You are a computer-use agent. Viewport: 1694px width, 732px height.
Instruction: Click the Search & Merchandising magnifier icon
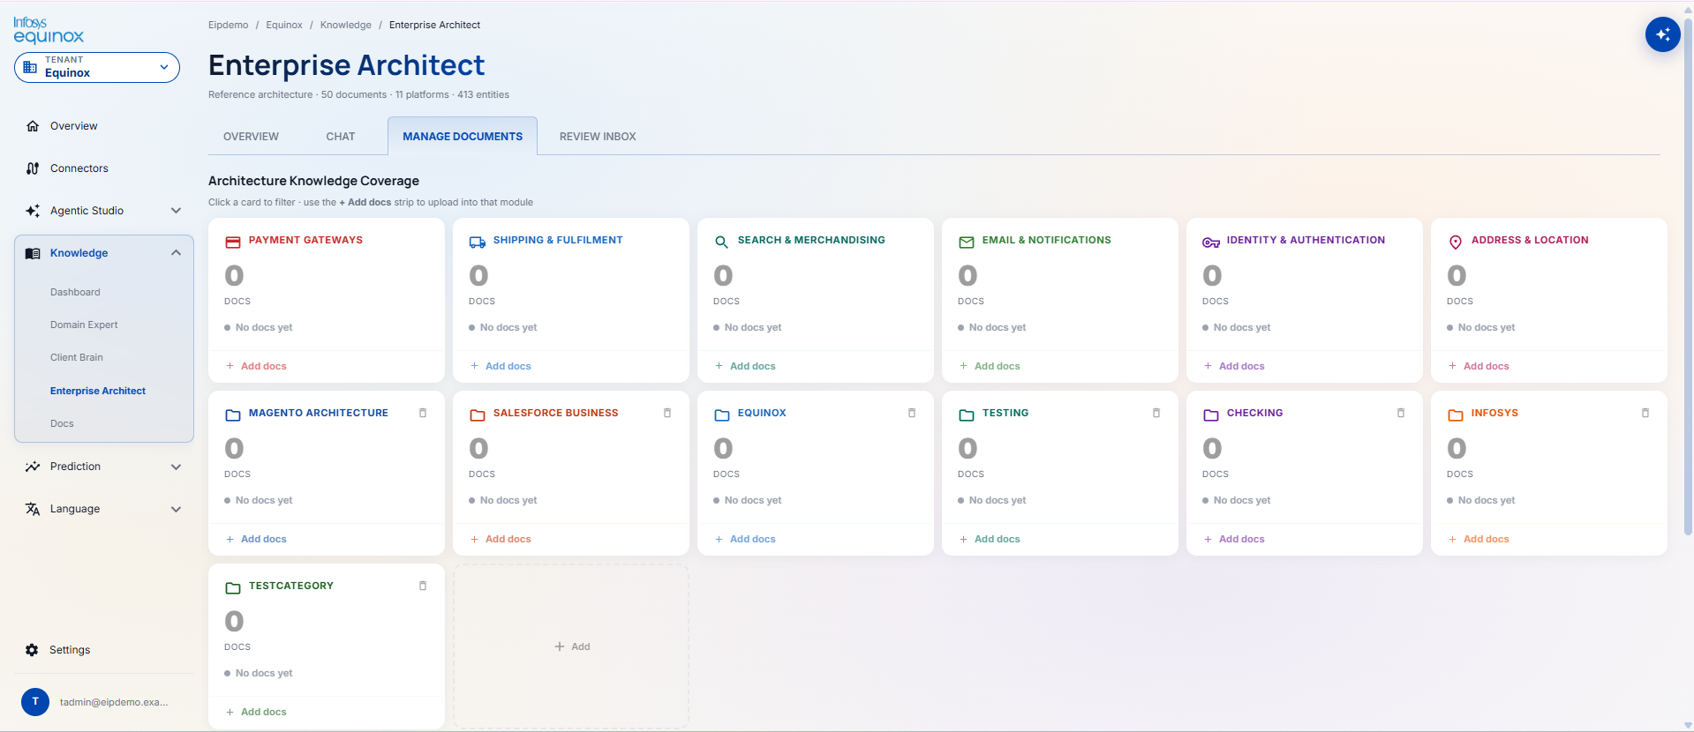[722, 242]
